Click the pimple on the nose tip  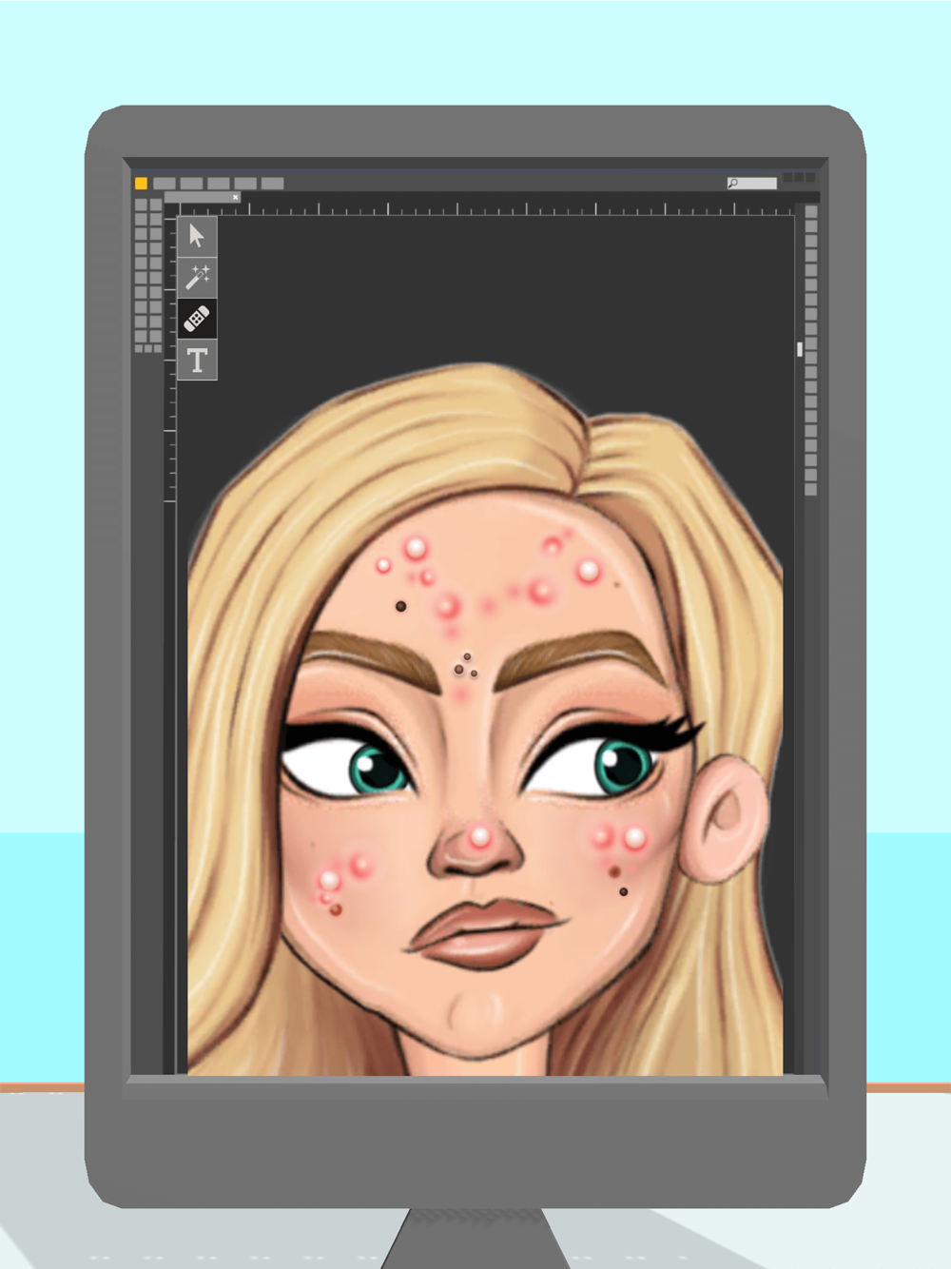[x=480, y=837]
